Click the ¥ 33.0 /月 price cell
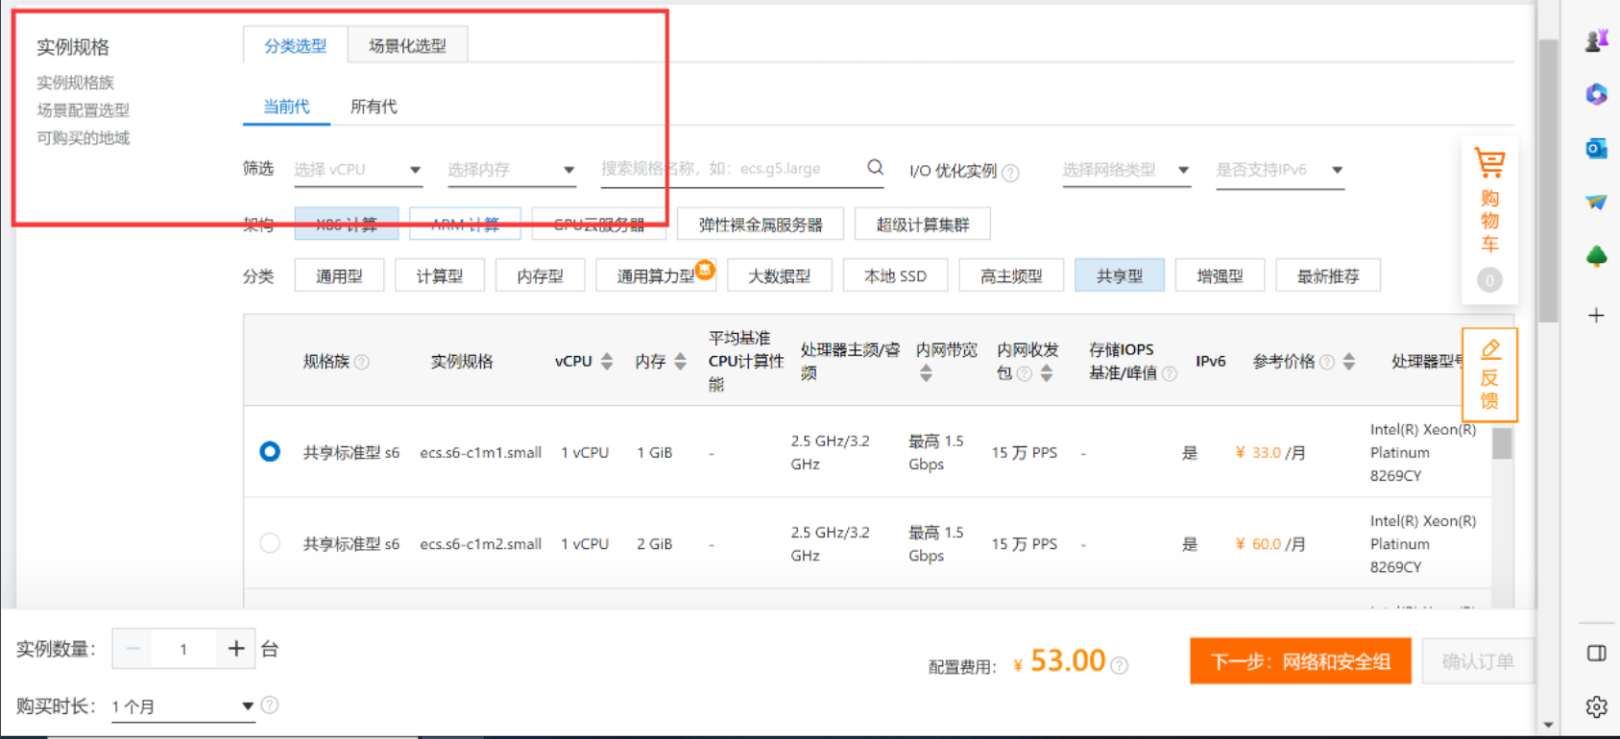 1269,452
